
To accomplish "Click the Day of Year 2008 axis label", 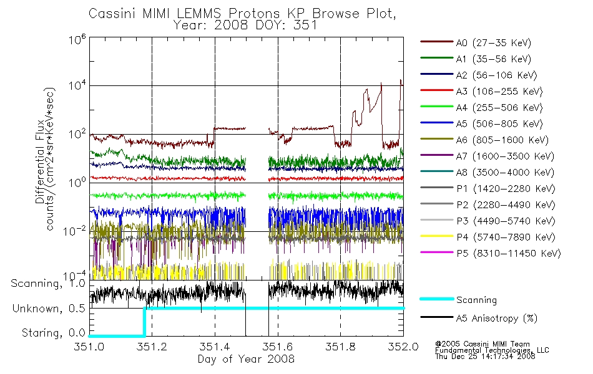I will coord(246,359).
